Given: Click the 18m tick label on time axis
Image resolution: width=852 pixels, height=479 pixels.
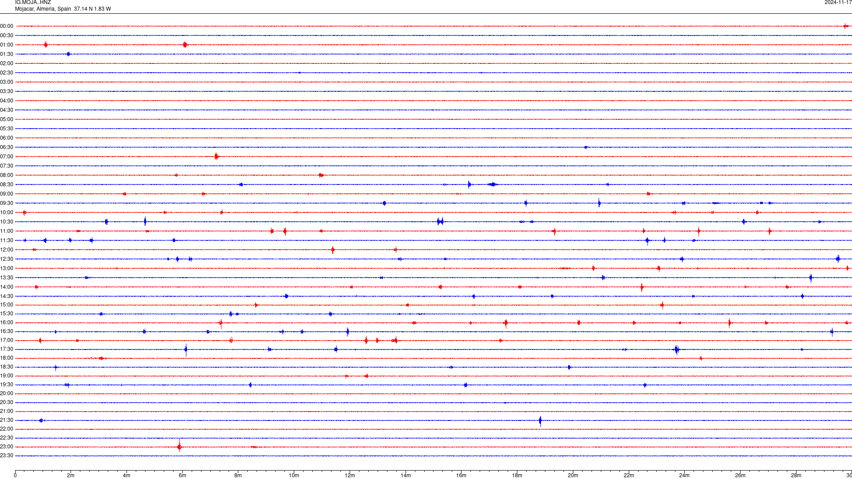Looking at the screenshot, I should [x=517, y=475].
